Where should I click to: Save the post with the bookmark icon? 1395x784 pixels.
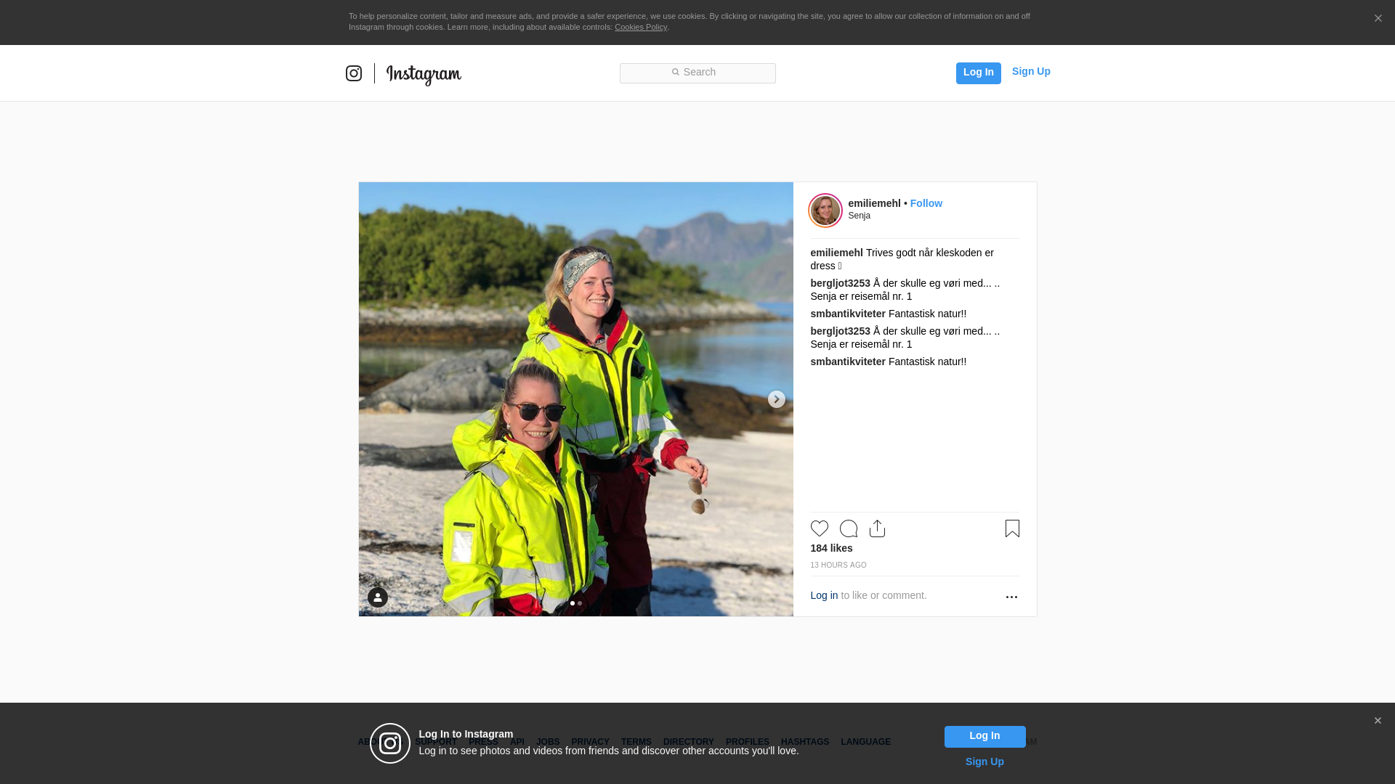(x=1012, y=528)
